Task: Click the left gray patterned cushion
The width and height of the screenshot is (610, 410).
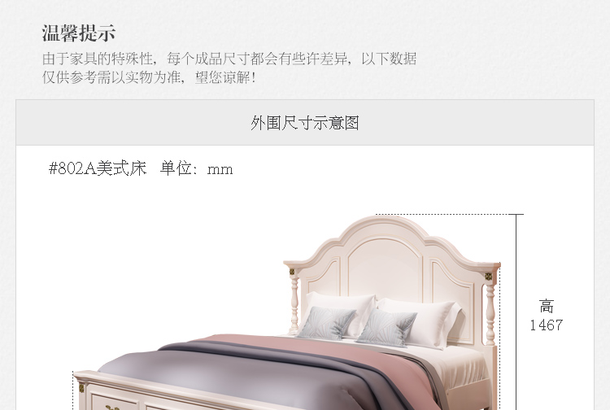Action: 327,322
